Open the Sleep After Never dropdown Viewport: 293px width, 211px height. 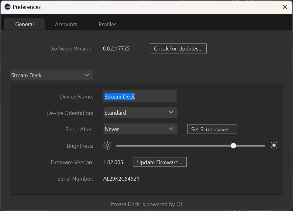(x=140, y=129)
